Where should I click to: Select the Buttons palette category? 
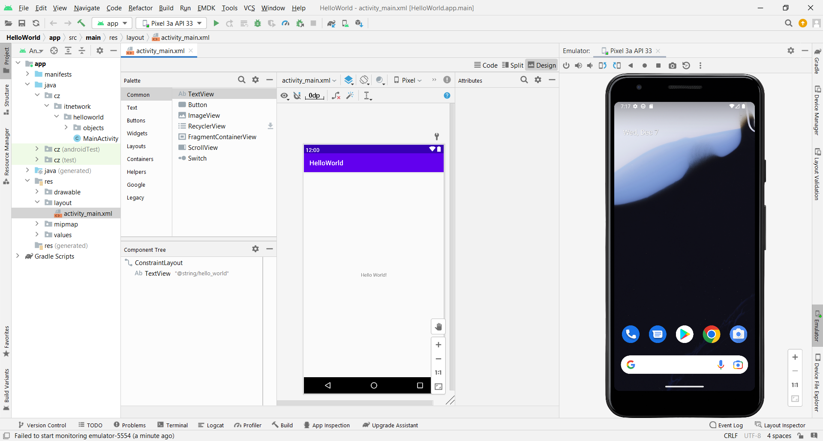136,120
